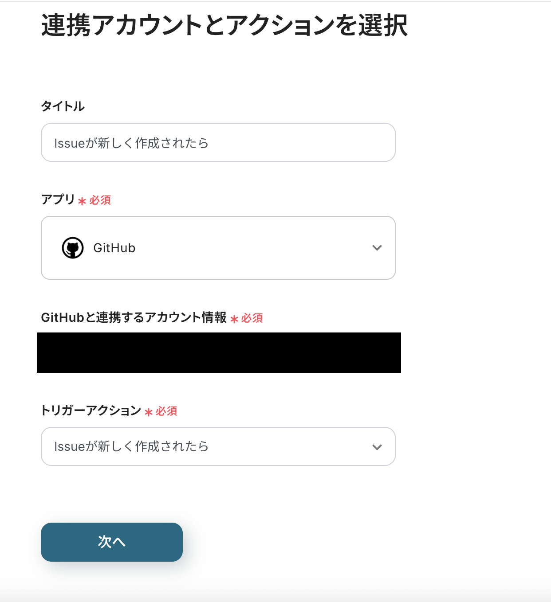Expand the トリガーアクション chevron arrow

377,447
